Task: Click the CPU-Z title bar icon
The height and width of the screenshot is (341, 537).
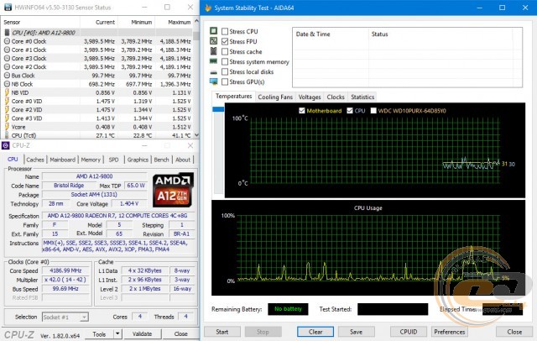Action: 6,145
